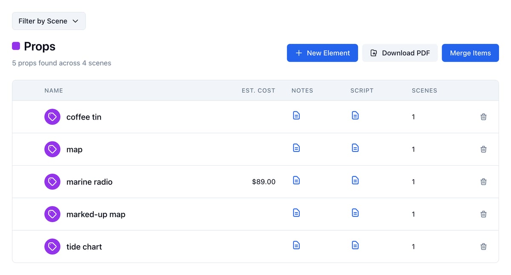Delete the coffee tin prop
This screenshot has width=511, height=275.
[x=483, y=117]
